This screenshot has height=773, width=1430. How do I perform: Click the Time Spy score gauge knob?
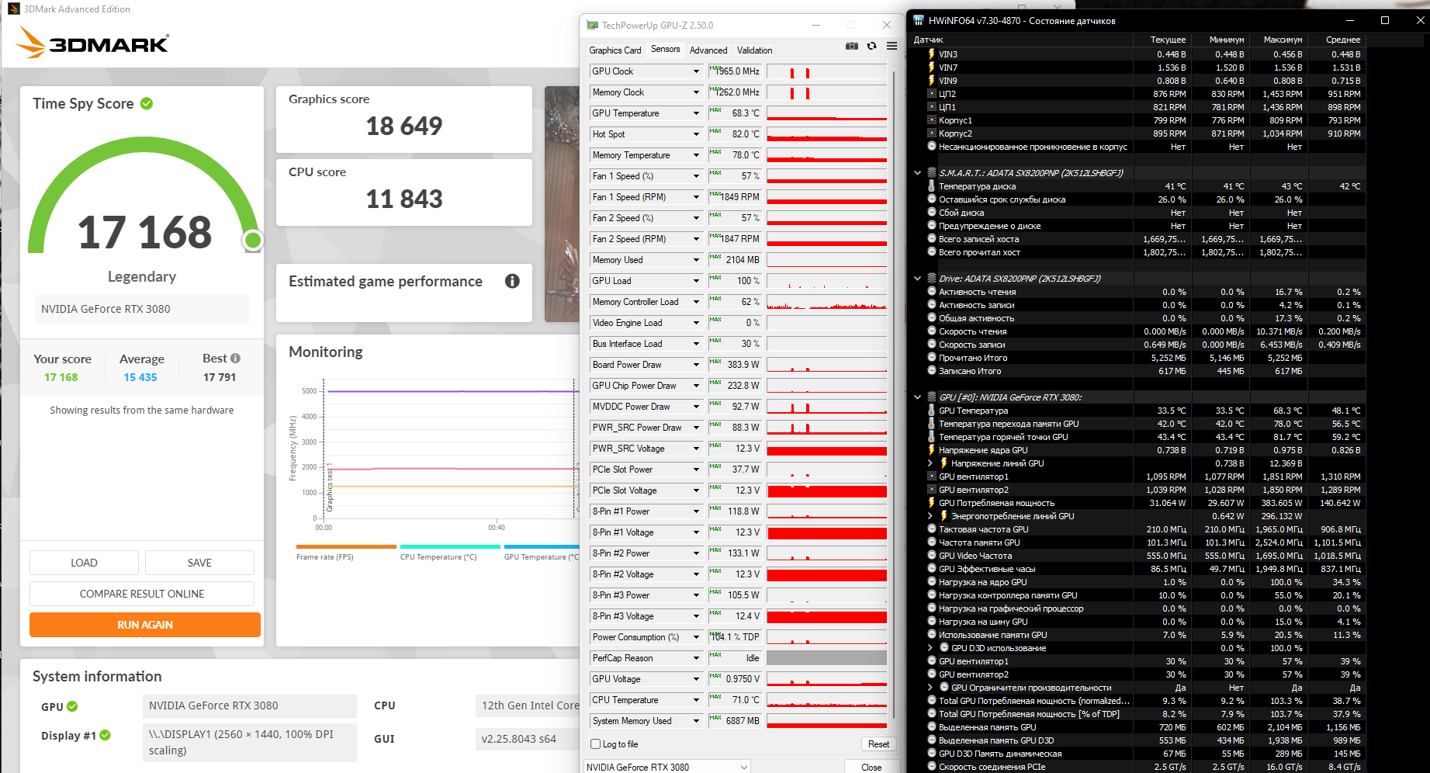(x=252, y=241)
